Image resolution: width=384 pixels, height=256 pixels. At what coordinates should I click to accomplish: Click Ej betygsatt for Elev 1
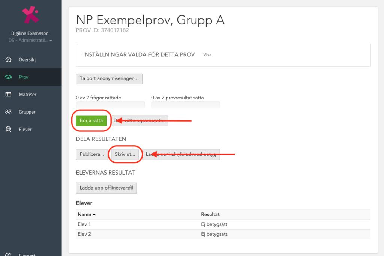click(214, 224)
